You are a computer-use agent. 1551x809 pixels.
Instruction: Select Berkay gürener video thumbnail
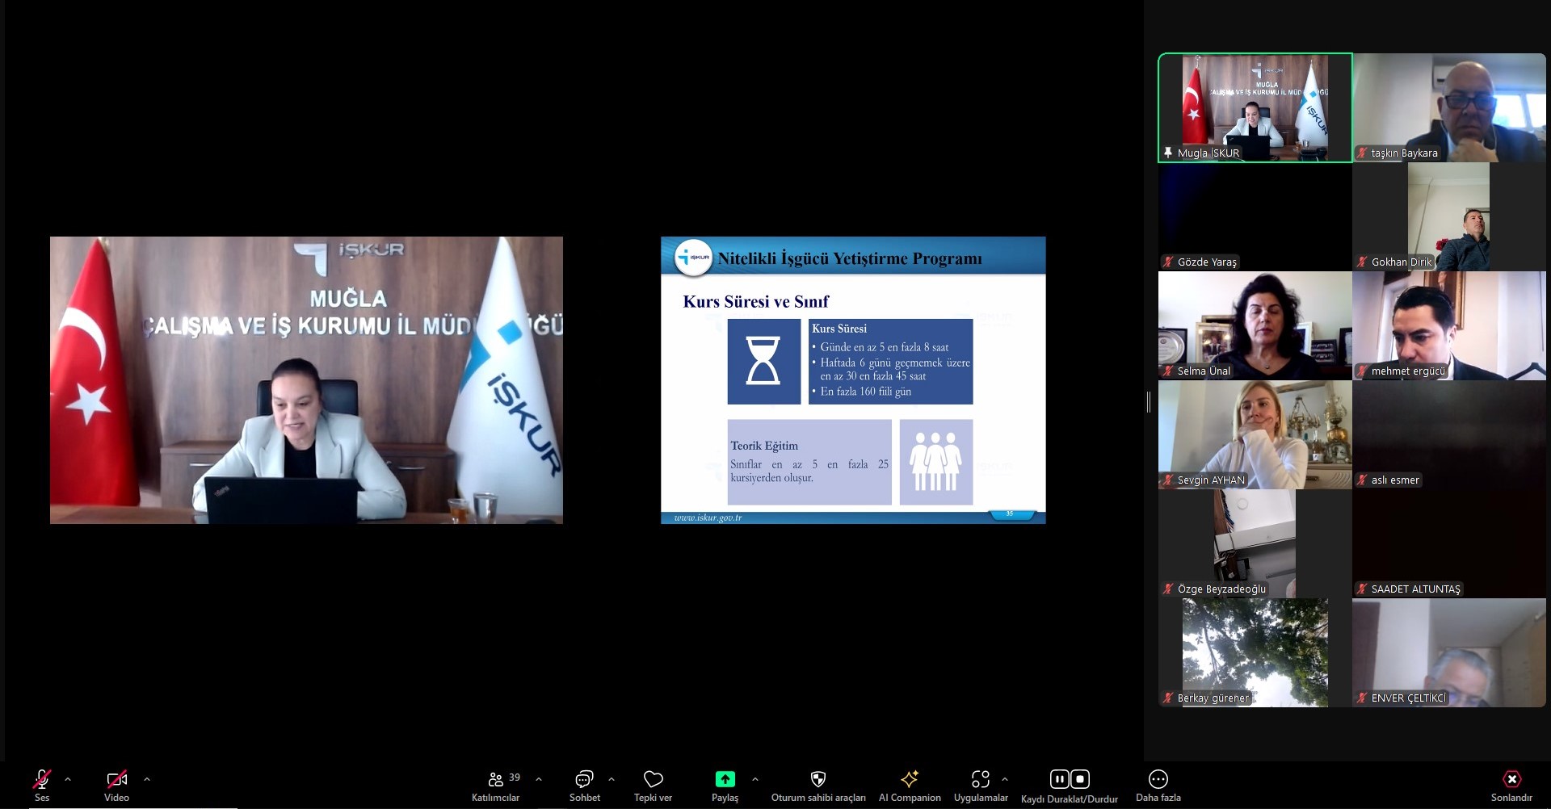pyautogui.click(x=1255, y=652)
